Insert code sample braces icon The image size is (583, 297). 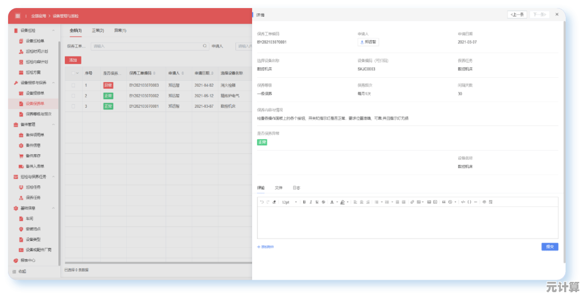[469, 202]
